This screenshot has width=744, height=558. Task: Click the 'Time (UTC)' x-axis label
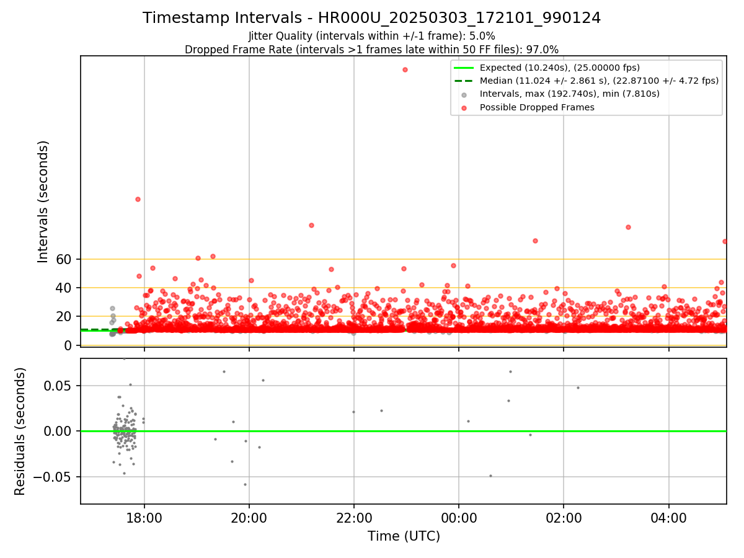(404, 536)
